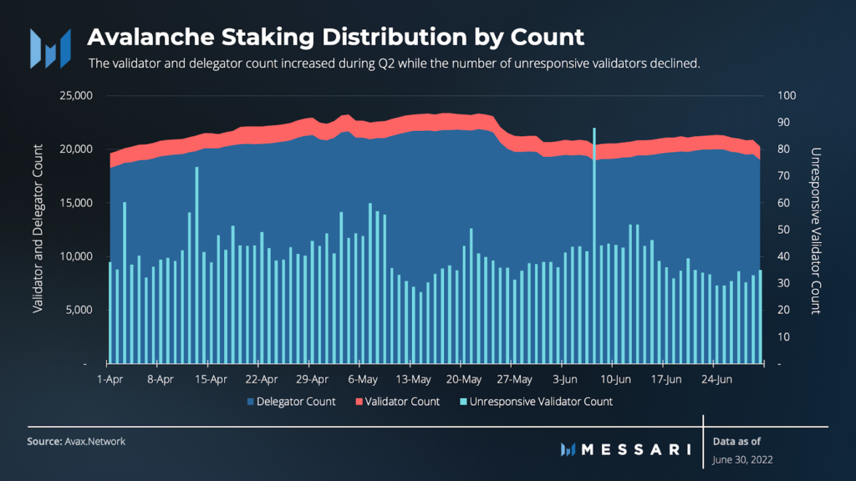Screen dimensions: 856x481
Task: Click the small Messari logo in the footer
Action: click(568, 449)
